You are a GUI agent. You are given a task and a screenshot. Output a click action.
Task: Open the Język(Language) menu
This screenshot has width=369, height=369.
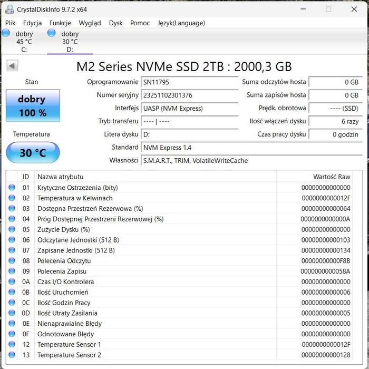pyautogui.click(x=181, y=23)
